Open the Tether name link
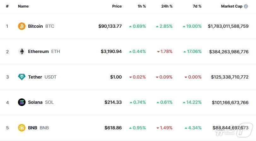This screenshot has height=141, width=256. (35, 77)
